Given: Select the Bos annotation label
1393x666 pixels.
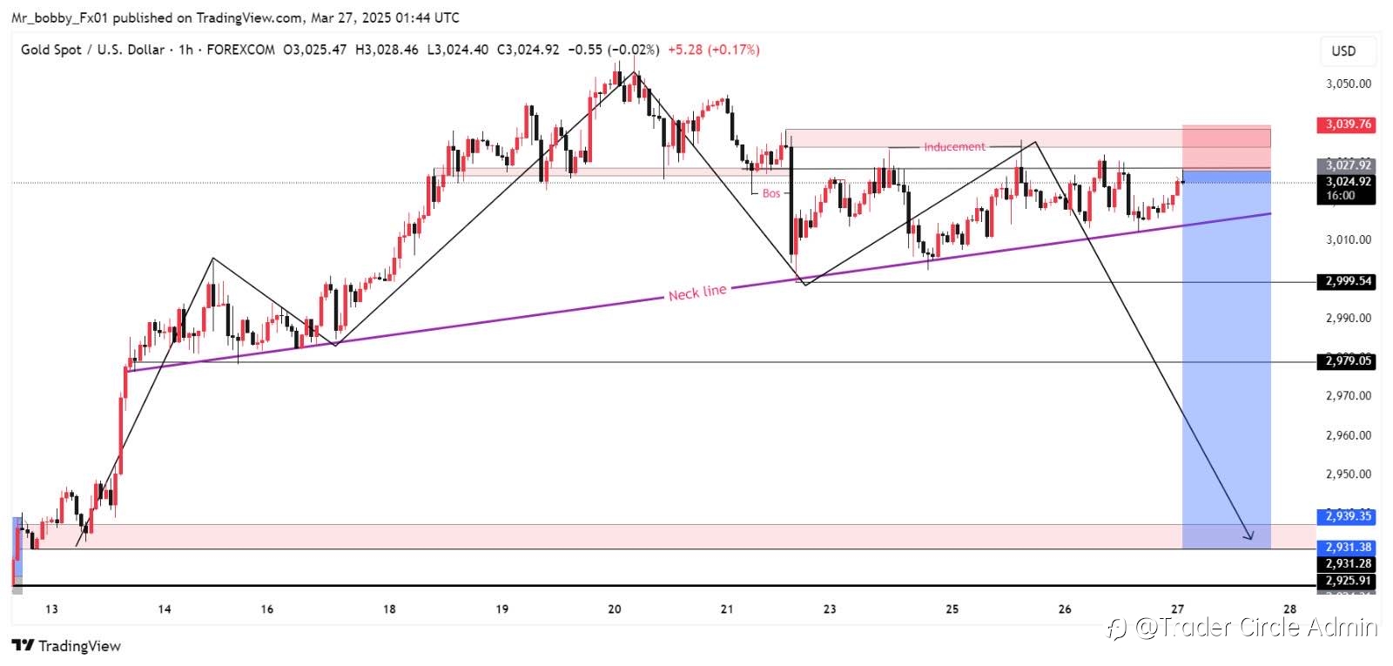Looking at the screenshot, I should pos(771,193).
